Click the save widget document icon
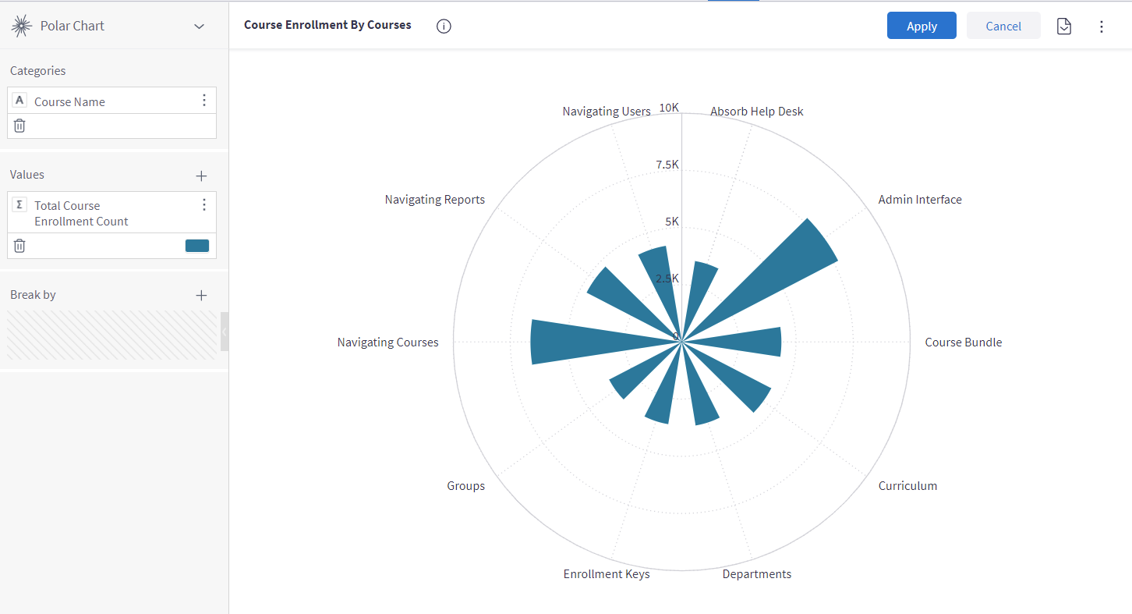This screenshot has height=614, width=1132. pos(1063,27)
